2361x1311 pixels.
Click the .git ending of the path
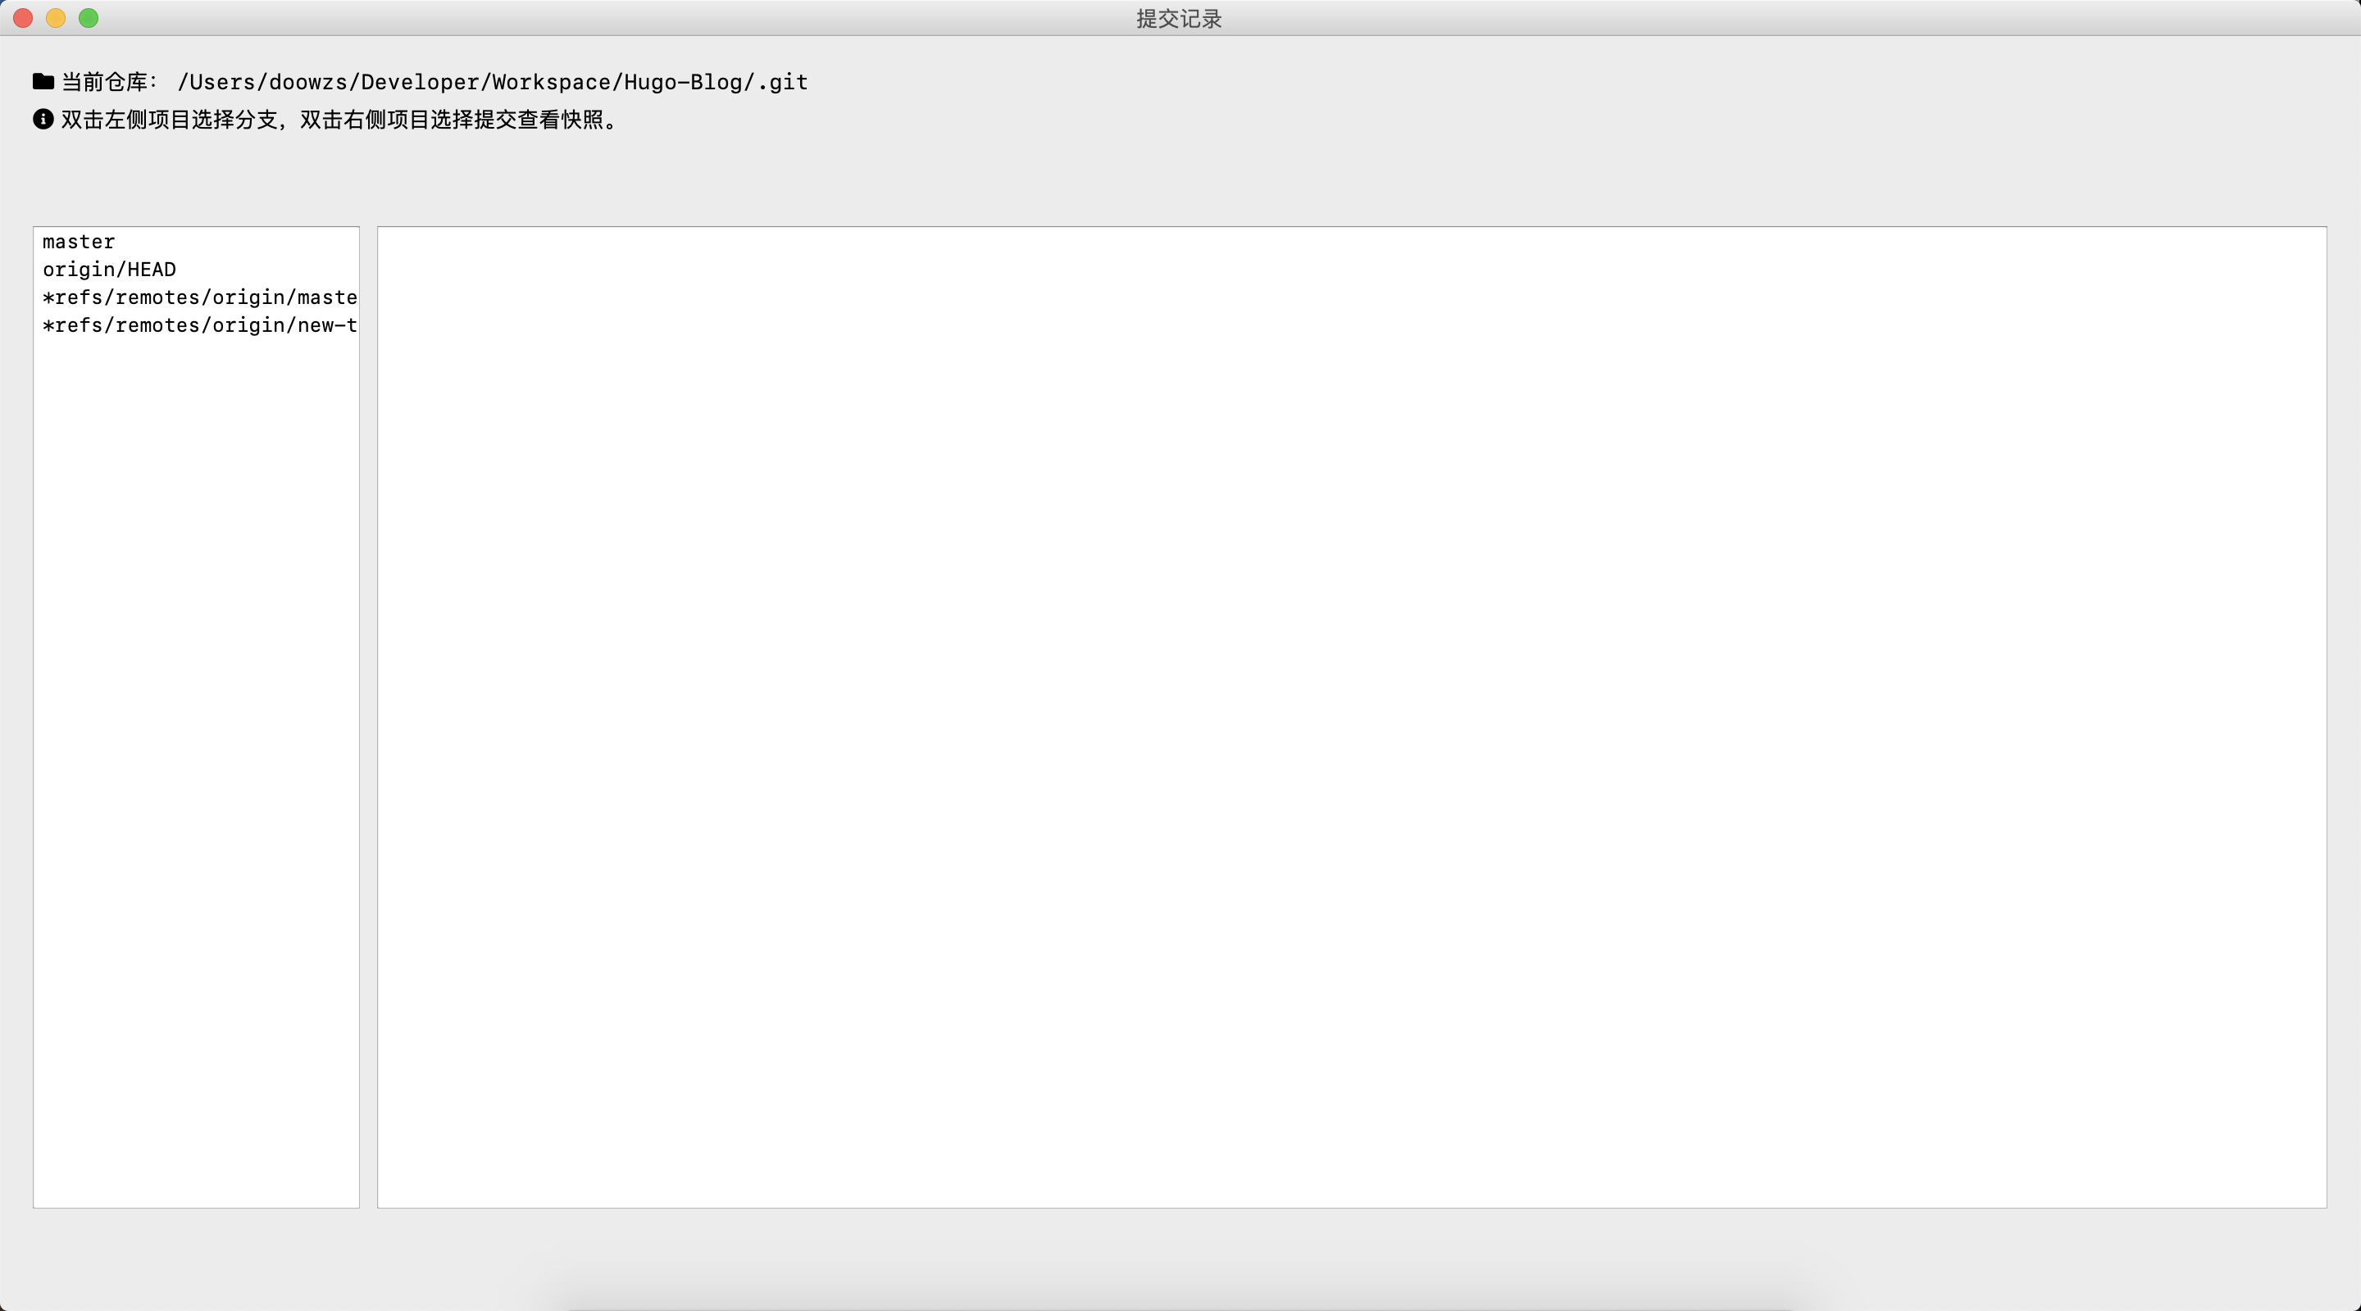(x=784, y=83)
